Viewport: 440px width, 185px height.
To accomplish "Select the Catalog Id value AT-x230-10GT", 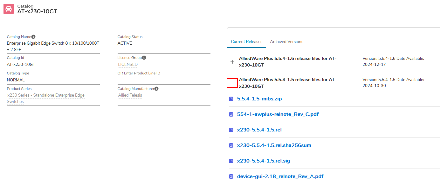I will click(x=21, y=64).
